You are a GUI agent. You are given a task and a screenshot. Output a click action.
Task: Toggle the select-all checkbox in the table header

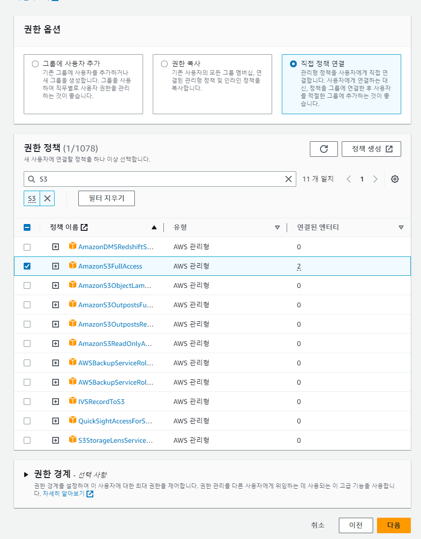tap(27, 227)
